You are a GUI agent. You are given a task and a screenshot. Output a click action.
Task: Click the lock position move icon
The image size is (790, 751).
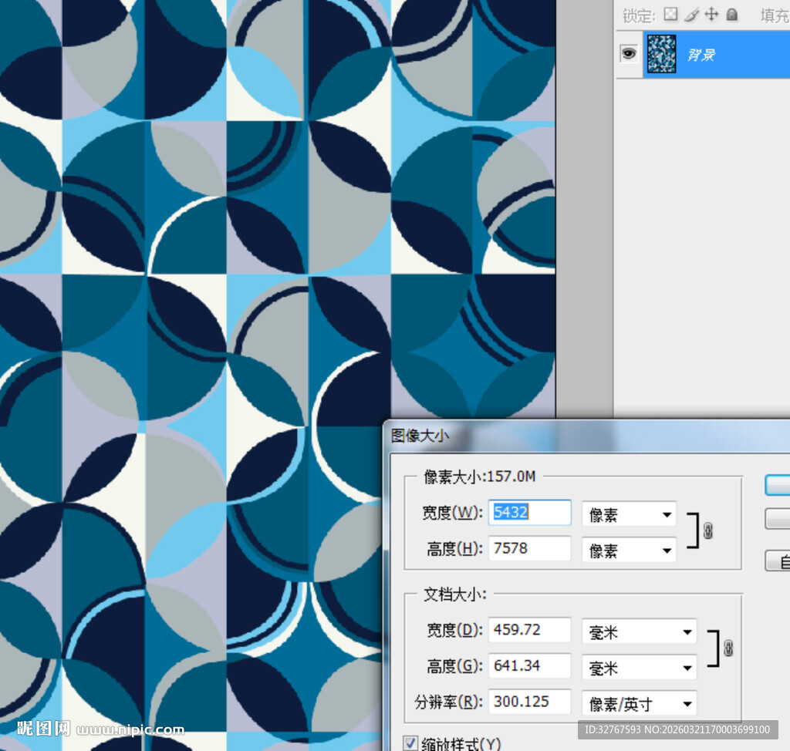pyautogui.click(x=711, y=15)
